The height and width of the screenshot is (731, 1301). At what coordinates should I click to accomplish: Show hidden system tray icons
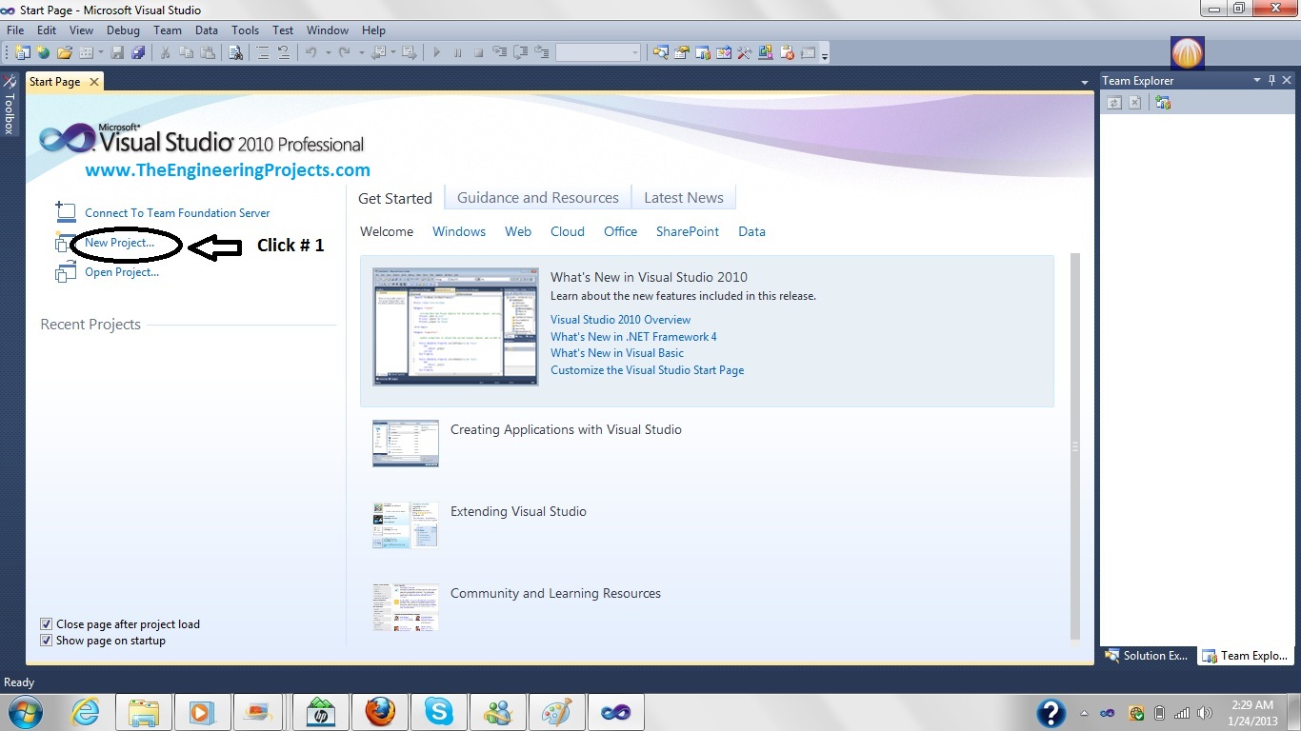[1084, 713]
